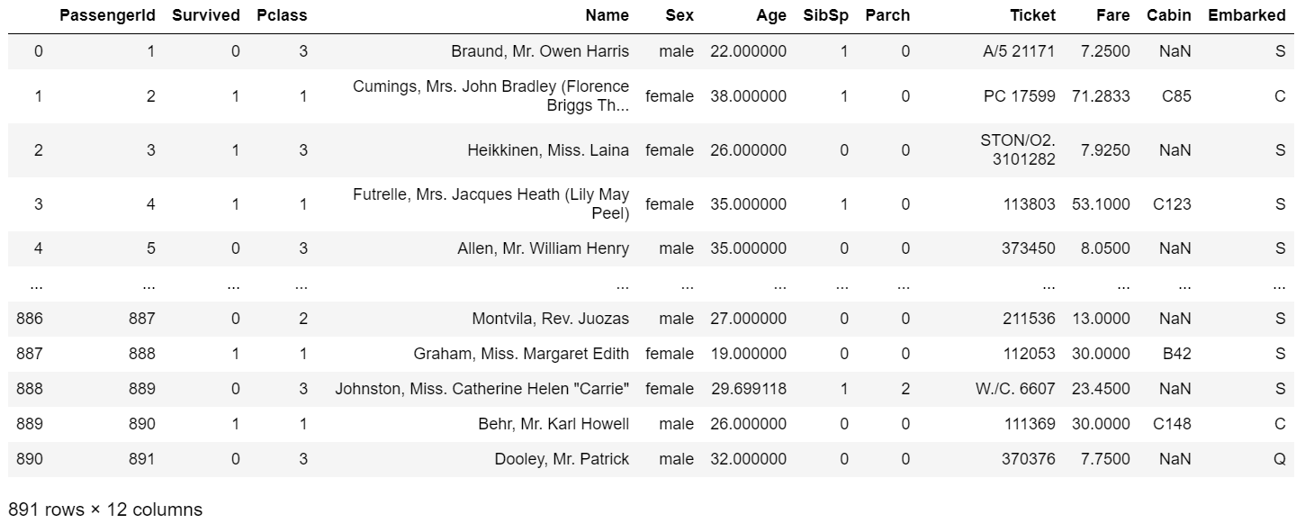The image size is (1296, 532).
Task: Click cabin value B42
Action: click(1176, 354)
